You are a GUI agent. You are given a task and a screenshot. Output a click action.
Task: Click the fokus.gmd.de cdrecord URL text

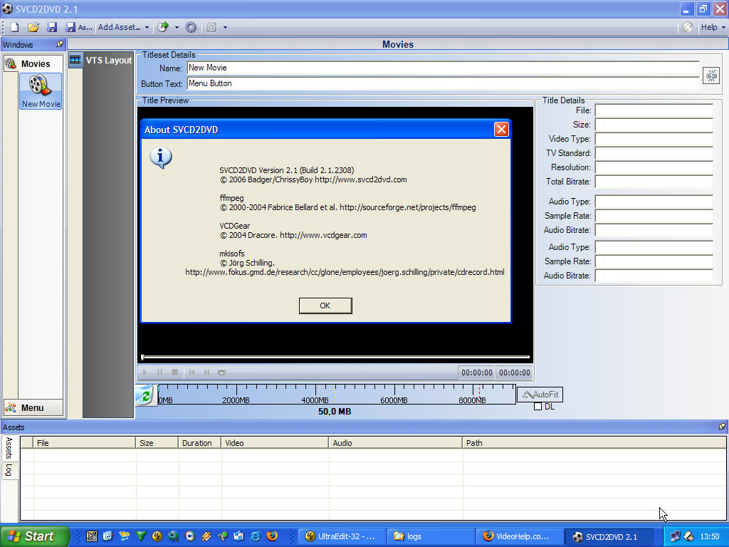click(345, 272)
